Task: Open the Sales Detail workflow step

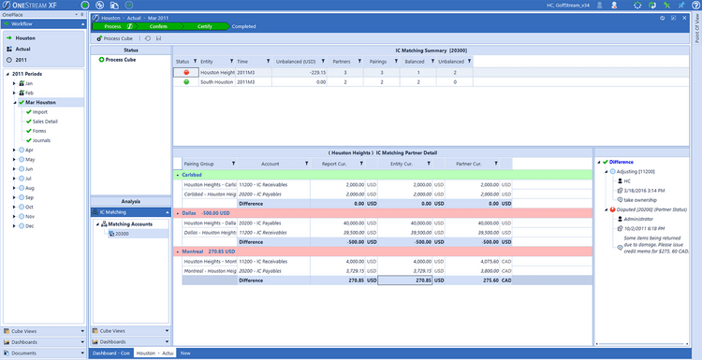Action: [x=45, y=122]
